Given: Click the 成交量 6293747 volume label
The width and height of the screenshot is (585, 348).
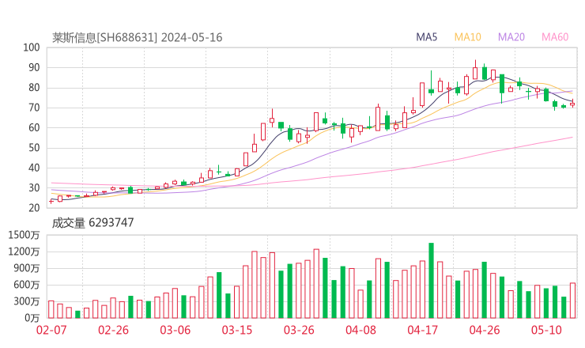Looking at the screenshot, I should (x=92, y=223).
